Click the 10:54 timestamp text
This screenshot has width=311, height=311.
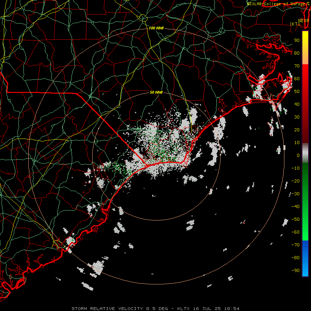pyautogui.click(x=232, y=309)
